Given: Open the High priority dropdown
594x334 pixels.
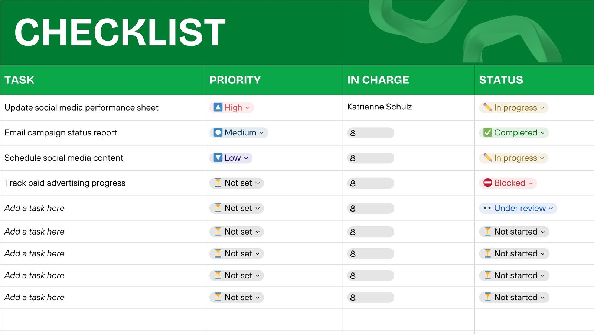Looking at the screenshot, I should [x=248, y=108].
